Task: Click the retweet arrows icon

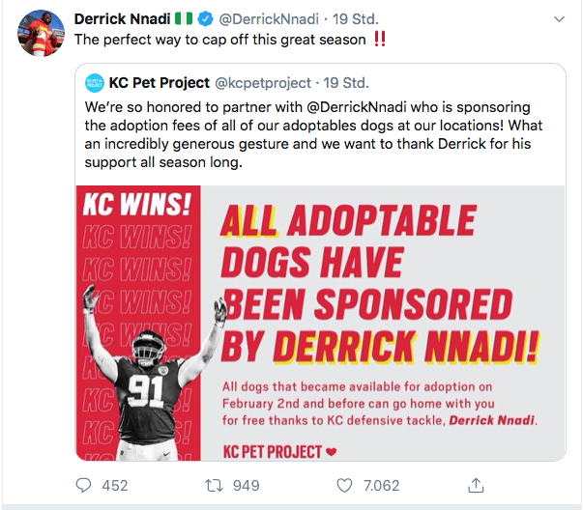Action: 214,486
